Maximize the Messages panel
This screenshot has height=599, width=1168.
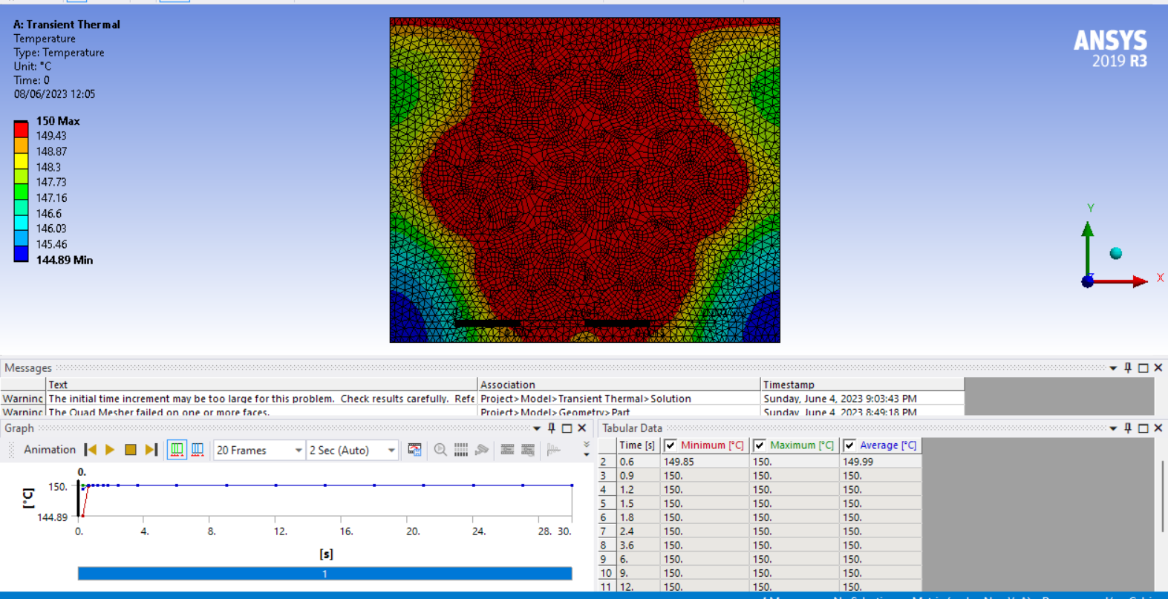[1143, 368]
